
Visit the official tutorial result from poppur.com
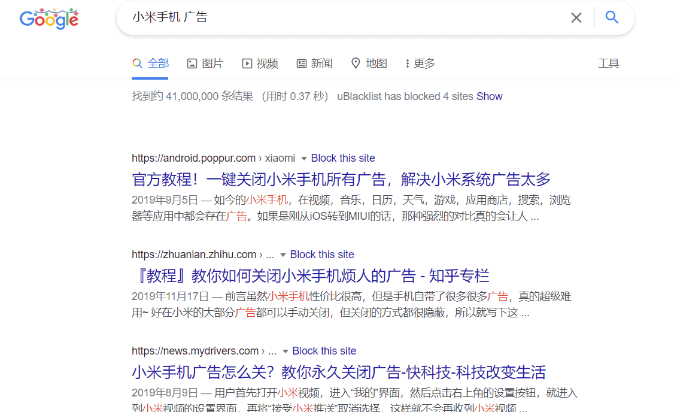click(x=341, y=179)
